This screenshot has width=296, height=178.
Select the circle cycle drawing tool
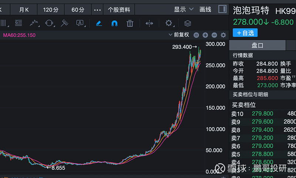coord(50,23)
